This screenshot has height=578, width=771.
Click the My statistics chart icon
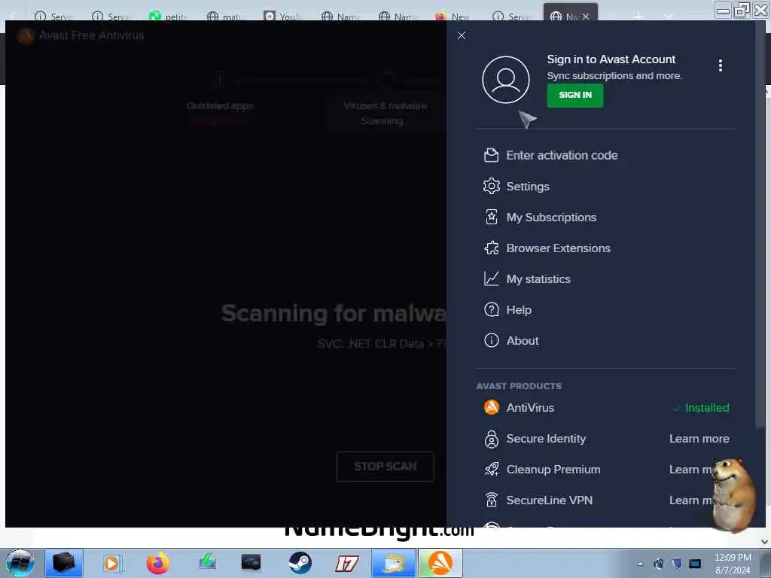[x=491, y=278]
